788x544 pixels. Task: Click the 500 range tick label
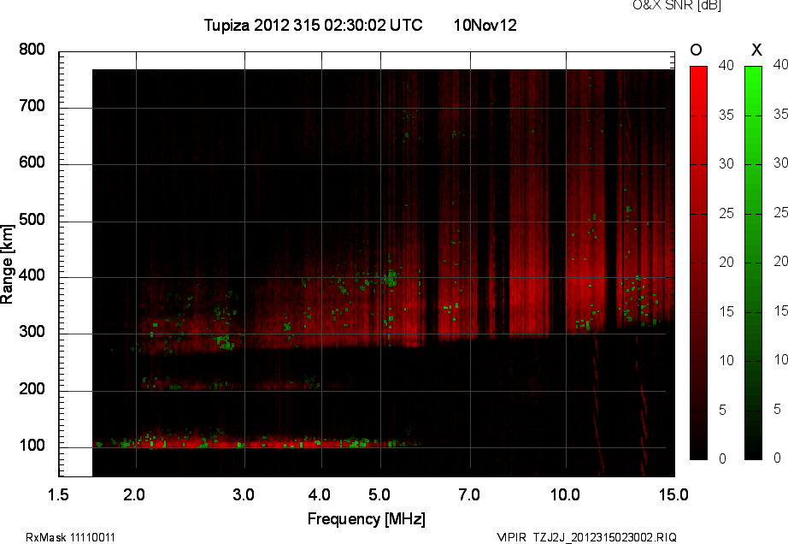(32, 220)
